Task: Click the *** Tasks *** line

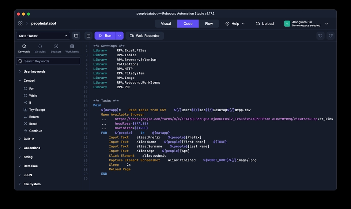Action: [106, 101]
